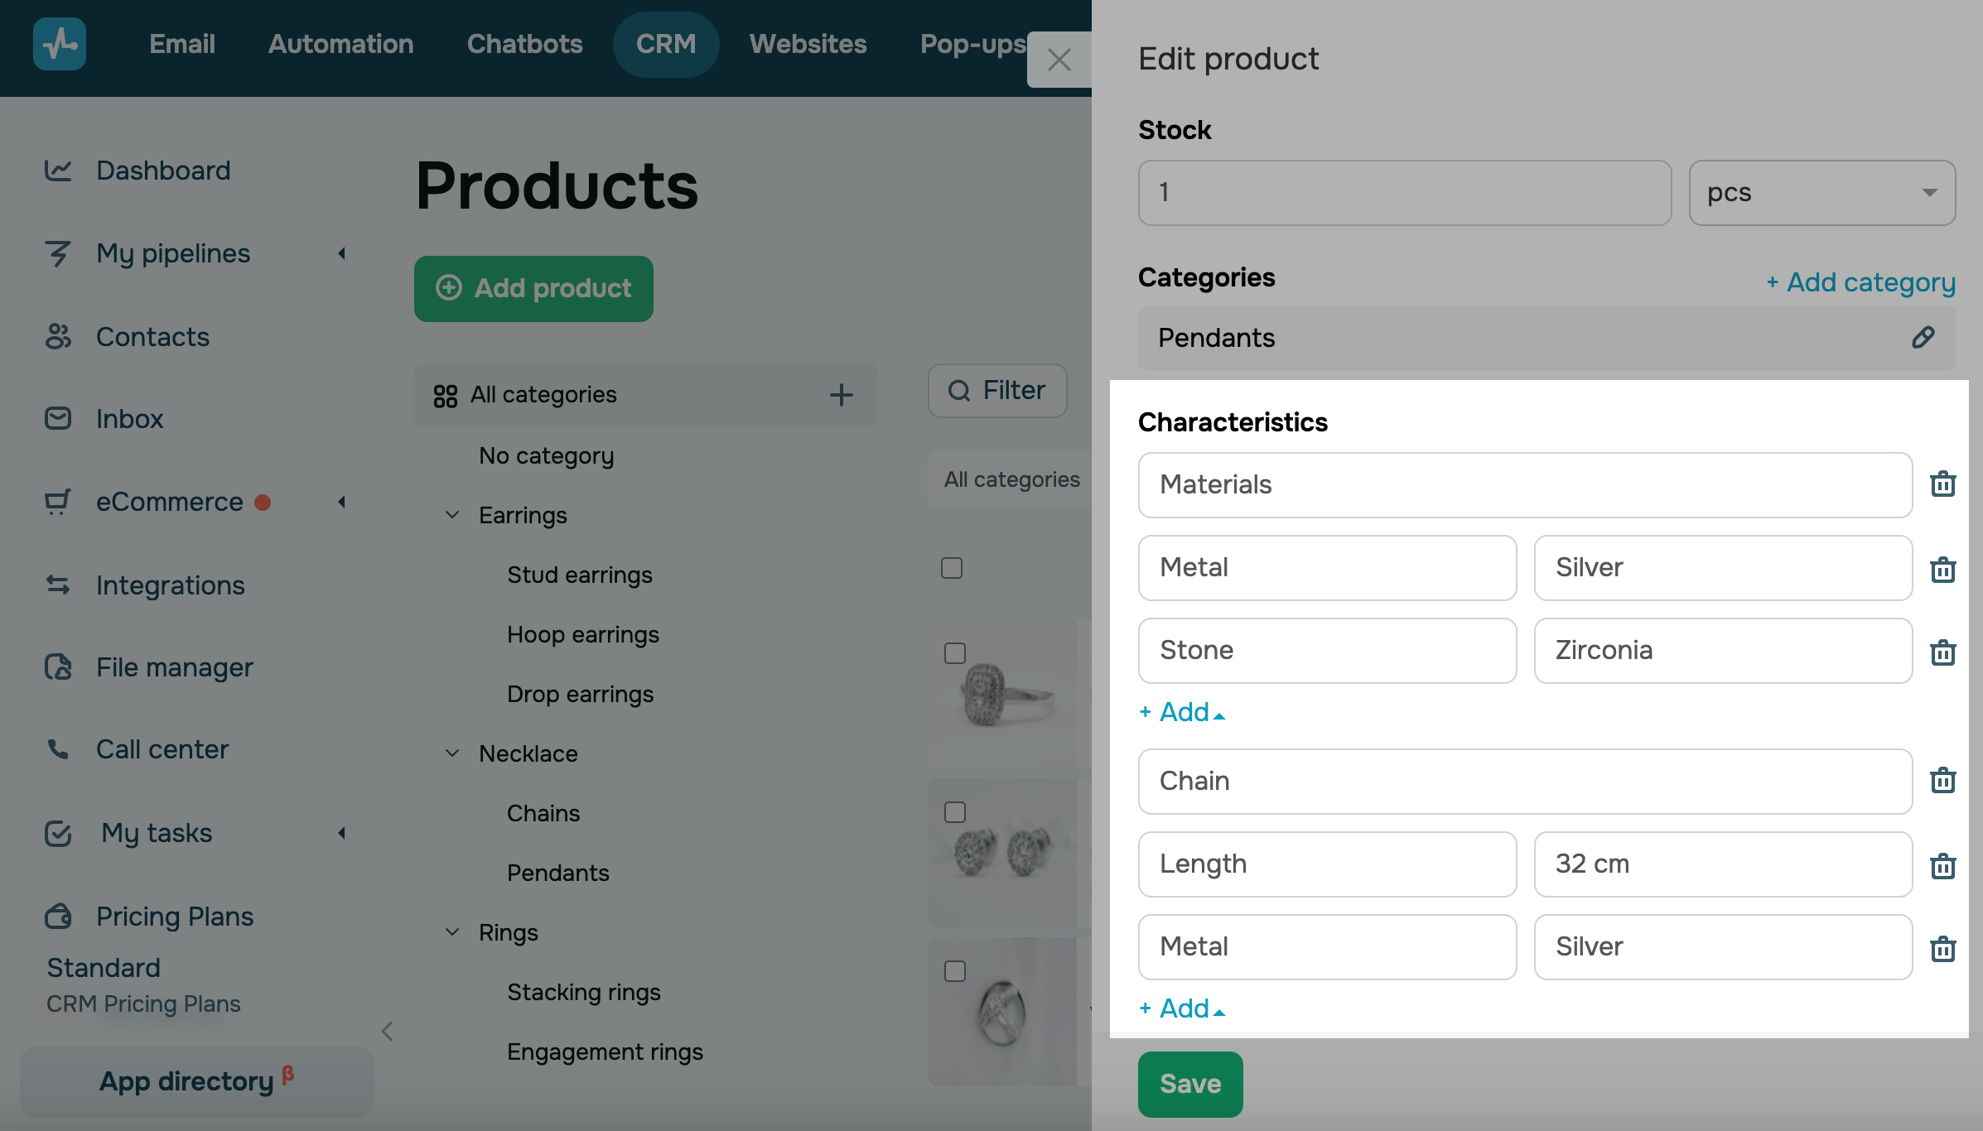Click the plus icon beside All categories
Image resolution: width=1983 pixels, height=1131 pixels.
[x=841, y=395]
